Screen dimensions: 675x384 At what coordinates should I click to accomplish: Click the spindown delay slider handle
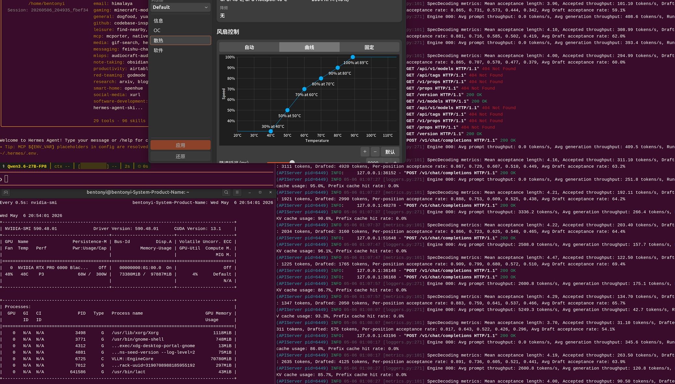[292, 162]
